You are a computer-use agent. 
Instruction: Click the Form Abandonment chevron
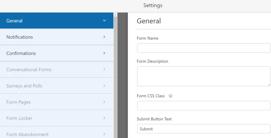click(104, 134)
